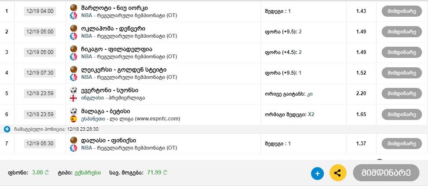Click large მიმდინარე button in footer

(386, 173)
